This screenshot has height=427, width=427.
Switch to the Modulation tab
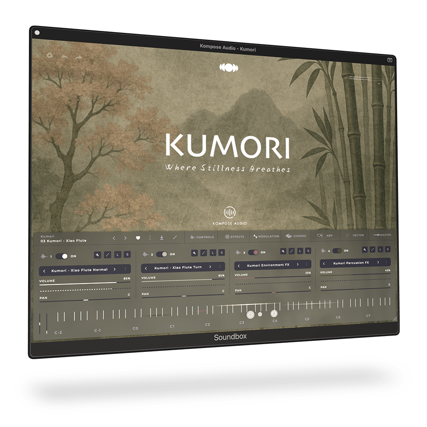coord(266,236)
